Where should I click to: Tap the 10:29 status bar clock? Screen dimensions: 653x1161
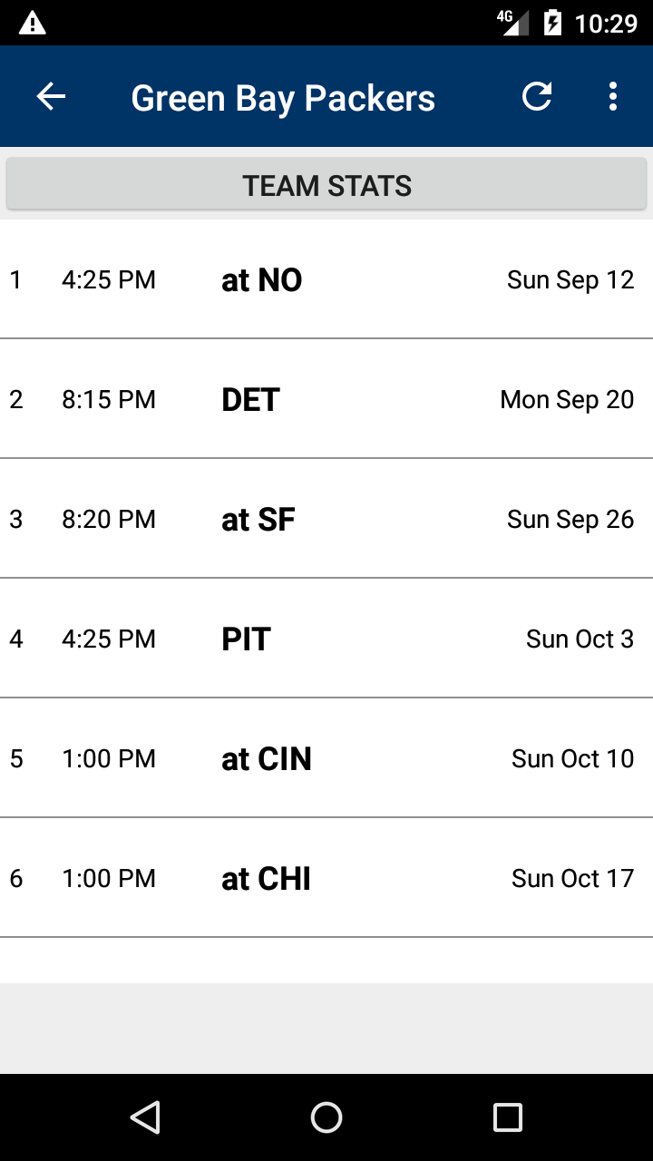[x=607, y=23]
